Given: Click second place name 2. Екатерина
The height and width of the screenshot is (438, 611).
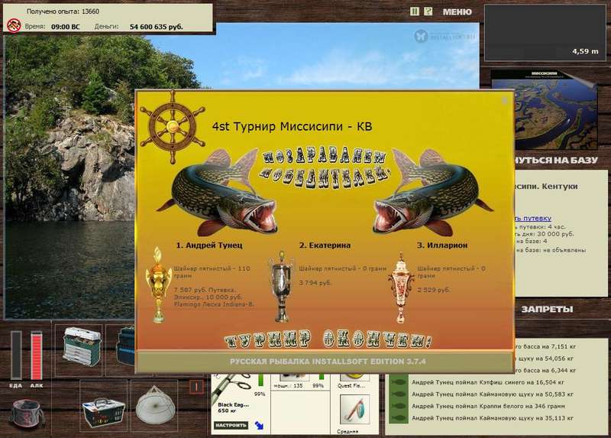Looking at the screenshot, I should [x=325, y=245].
